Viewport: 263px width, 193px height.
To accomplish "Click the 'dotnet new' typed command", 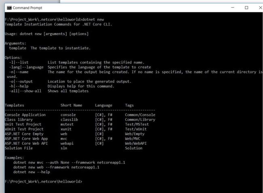I will click(x=93, y=20).
